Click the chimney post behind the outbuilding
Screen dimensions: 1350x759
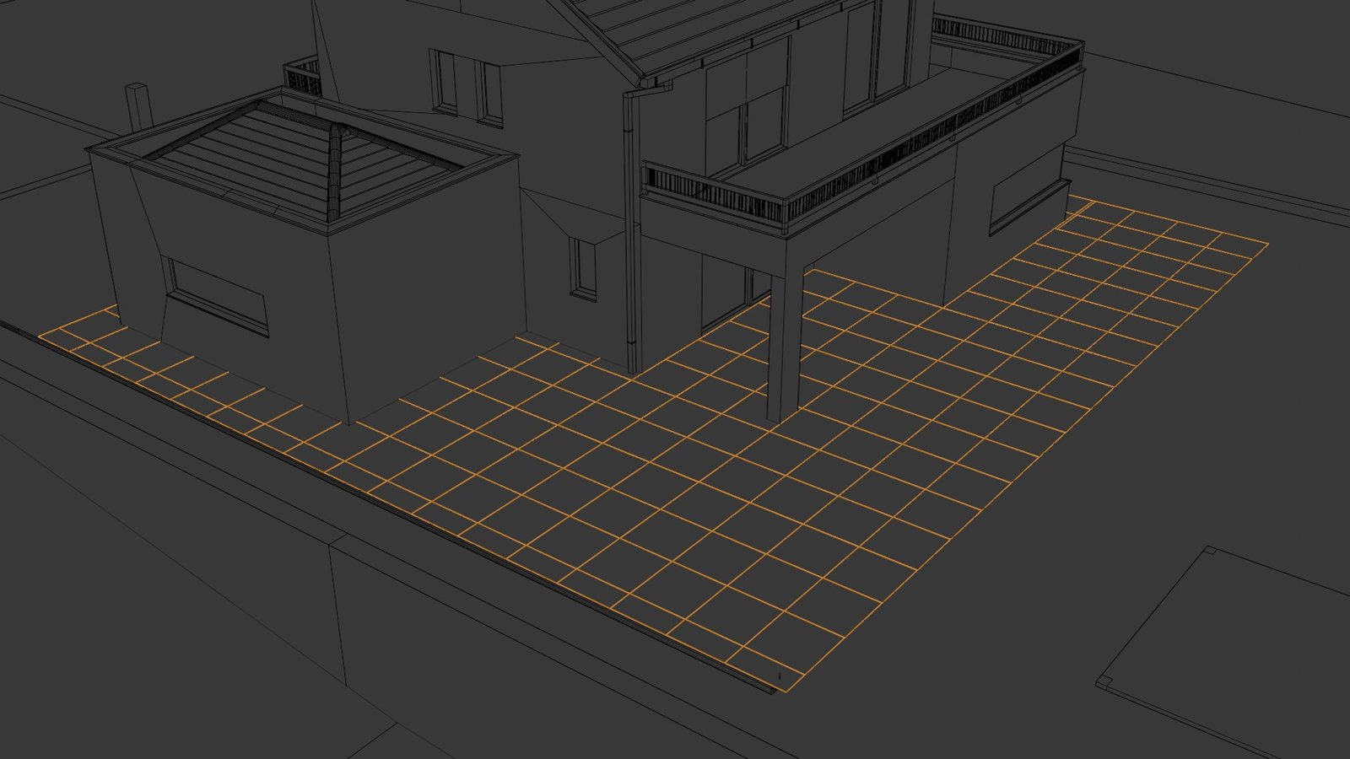click(138, 107)
